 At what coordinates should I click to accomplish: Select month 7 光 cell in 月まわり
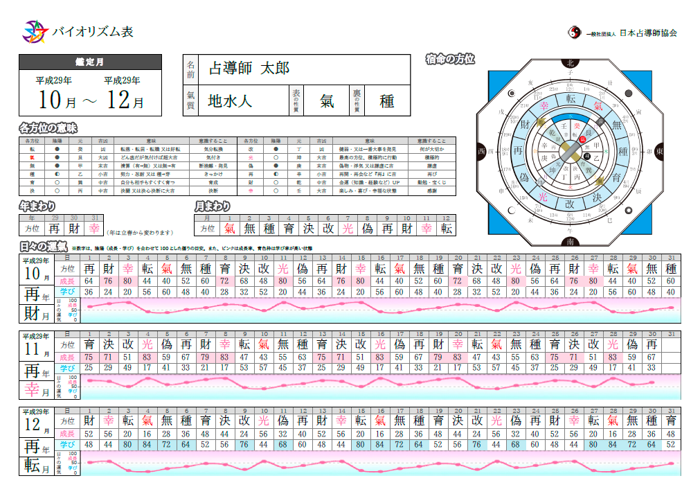[x=347, y=228]
